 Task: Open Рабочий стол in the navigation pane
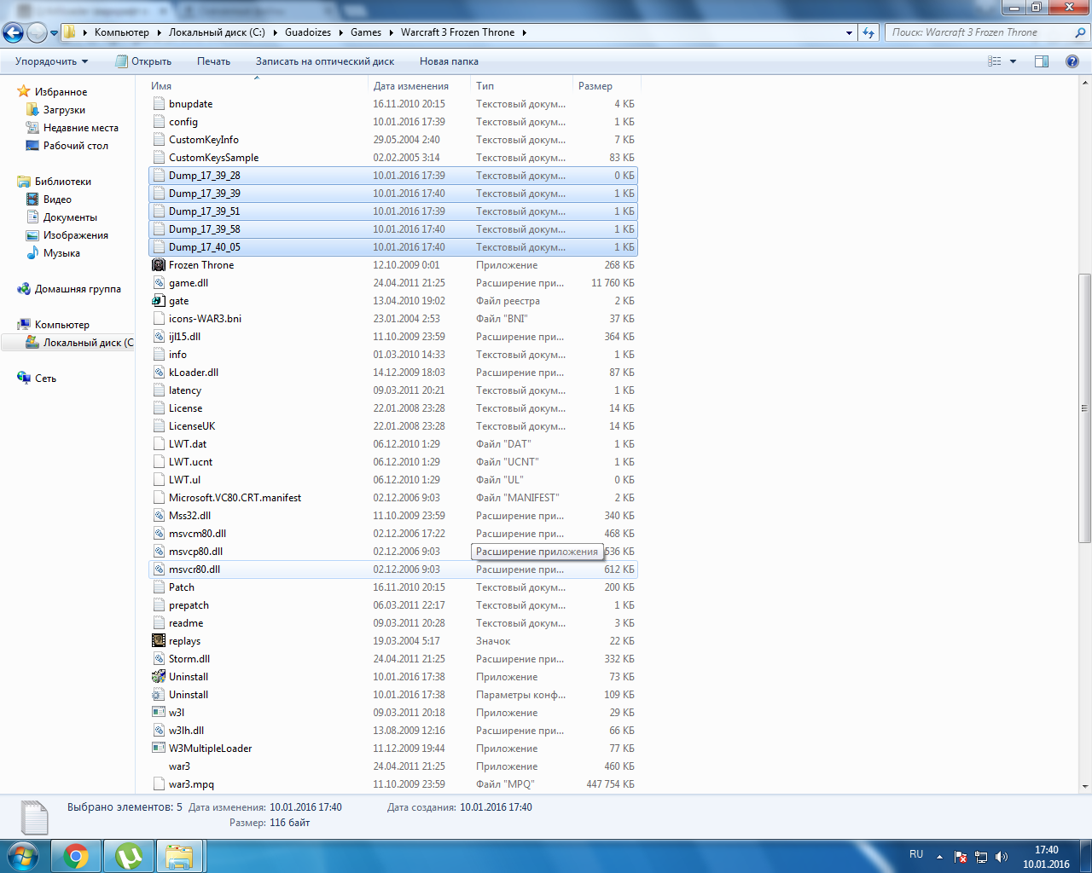point(76,146)
